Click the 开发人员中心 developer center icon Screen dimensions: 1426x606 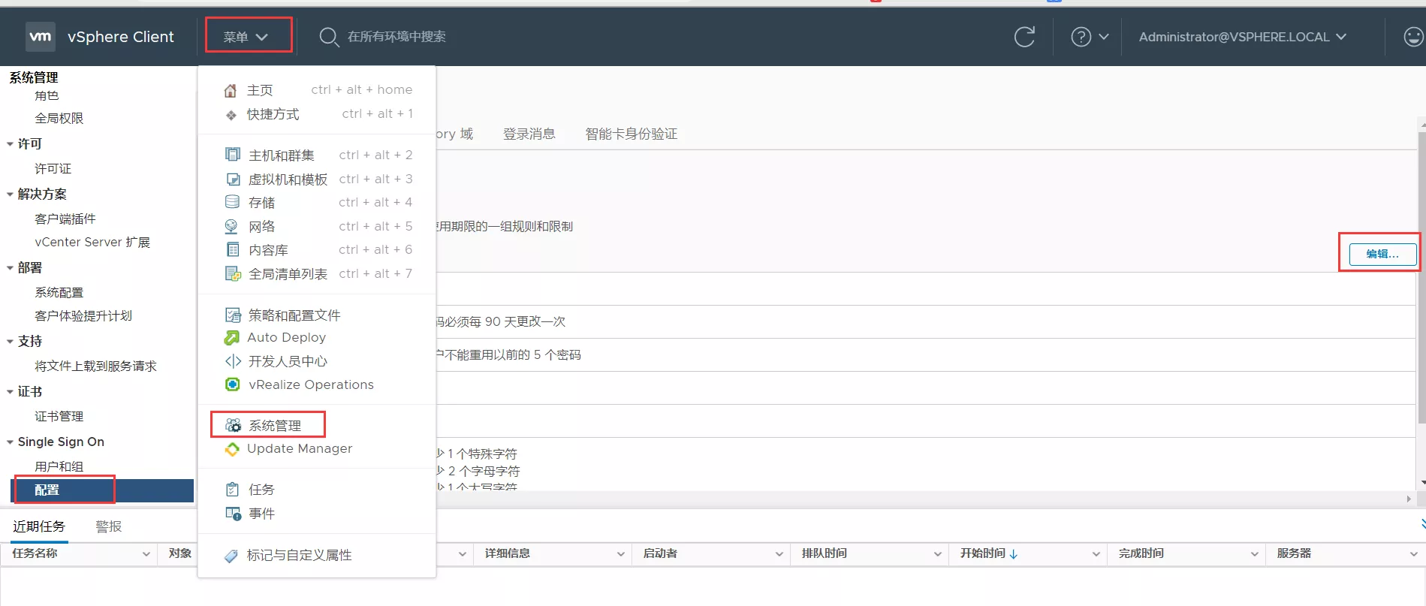(x=233, y=361)
